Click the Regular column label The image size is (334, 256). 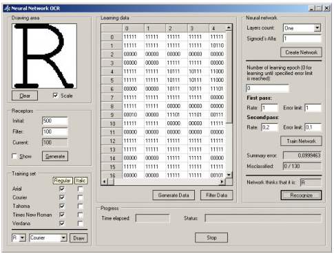pyautogui.click(x=63, y=180)
